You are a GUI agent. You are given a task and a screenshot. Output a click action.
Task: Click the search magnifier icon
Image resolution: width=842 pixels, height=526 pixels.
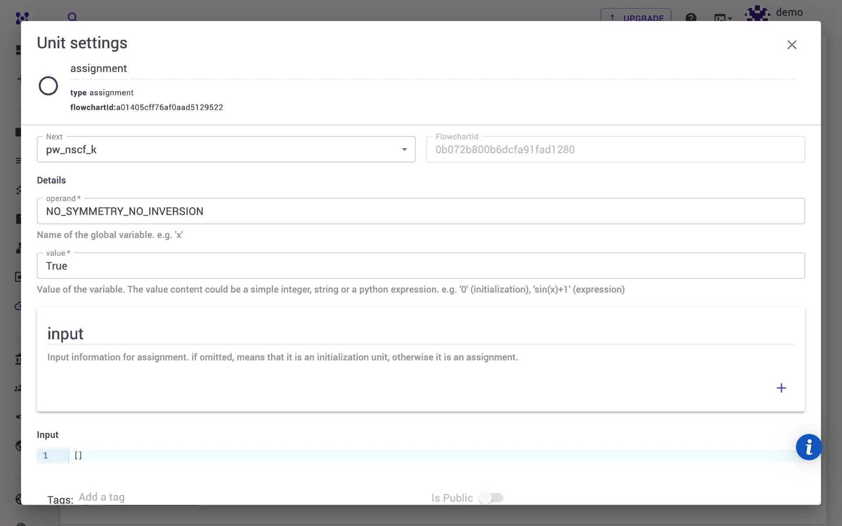pyautogui.click(x=72, y=17)
